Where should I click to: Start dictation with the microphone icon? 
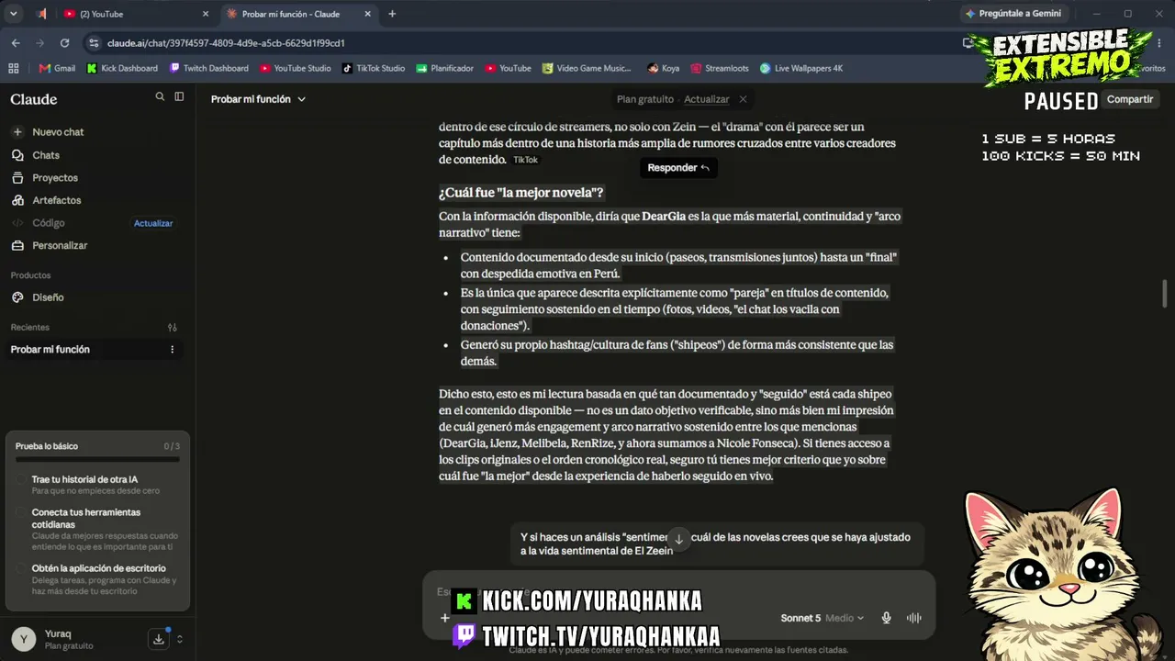887,618
